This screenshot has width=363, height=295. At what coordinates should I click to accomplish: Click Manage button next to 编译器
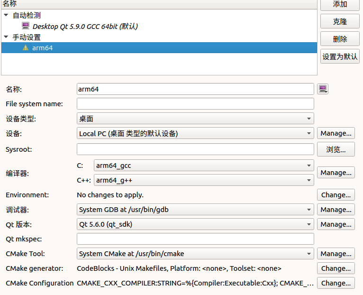[336, 173]
